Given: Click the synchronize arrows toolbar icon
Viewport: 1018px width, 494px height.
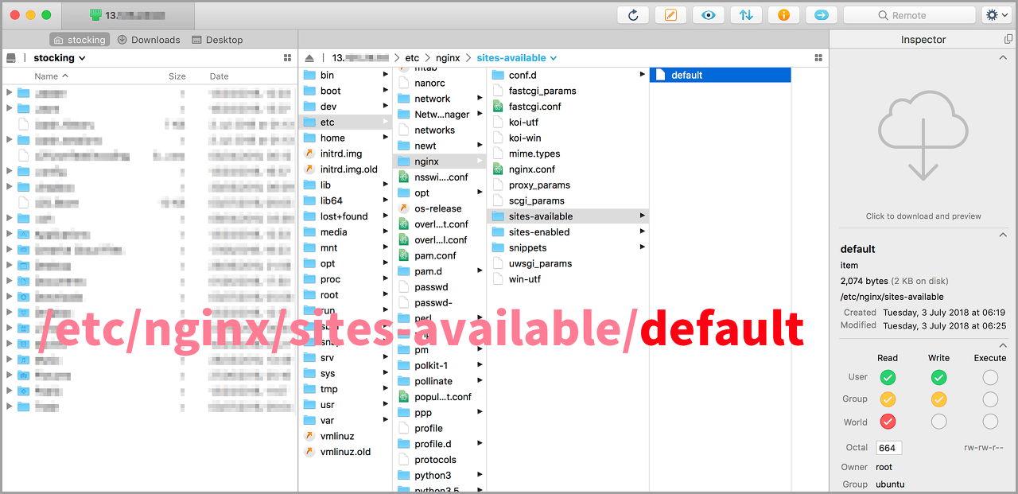Looking at the screenshot, I should 746,15.
